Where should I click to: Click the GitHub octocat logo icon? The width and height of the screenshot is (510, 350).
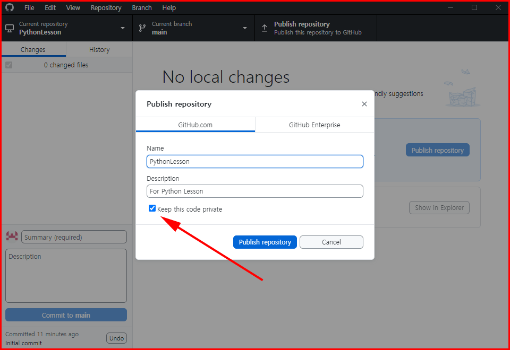[x=10, y=7]
